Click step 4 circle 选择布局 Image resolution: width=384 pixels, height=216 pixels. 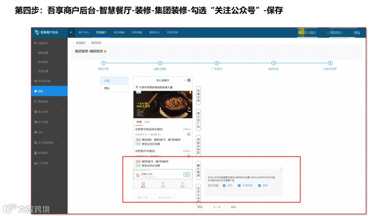[273, 63]
